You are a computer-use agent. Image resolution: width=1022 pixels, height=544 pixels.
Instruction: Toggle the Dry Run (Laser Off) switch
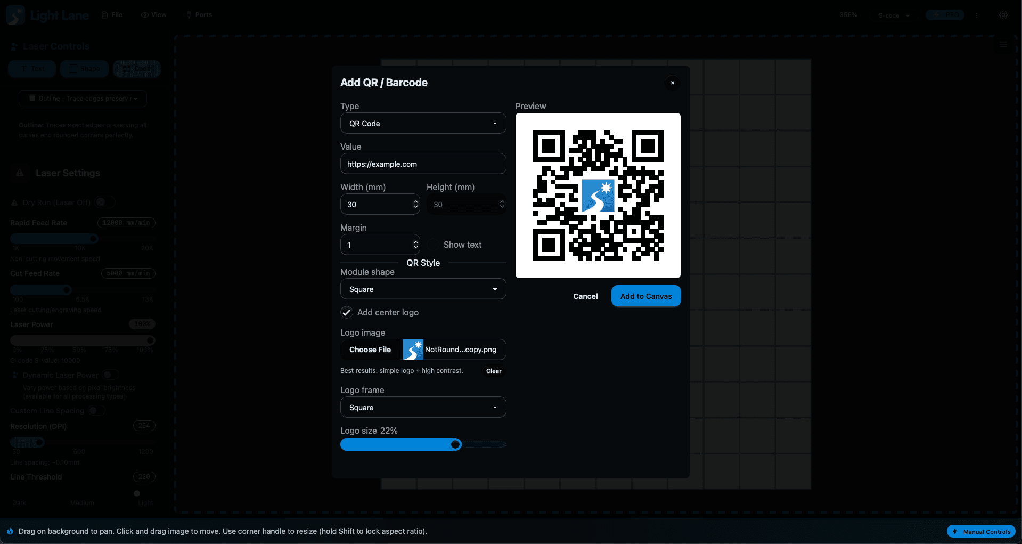[x=104, y=202]
